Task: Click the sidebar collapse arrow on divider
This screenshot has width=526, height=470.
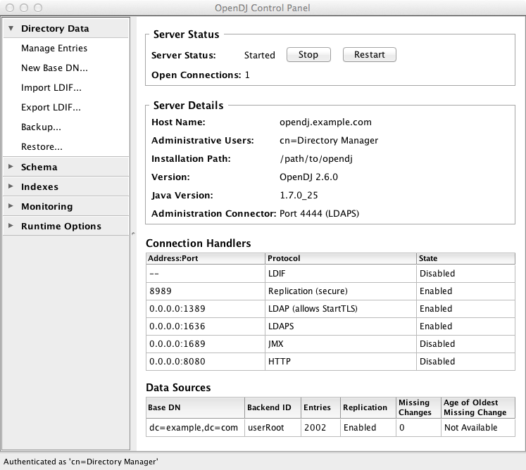Action: pos(133,234)
